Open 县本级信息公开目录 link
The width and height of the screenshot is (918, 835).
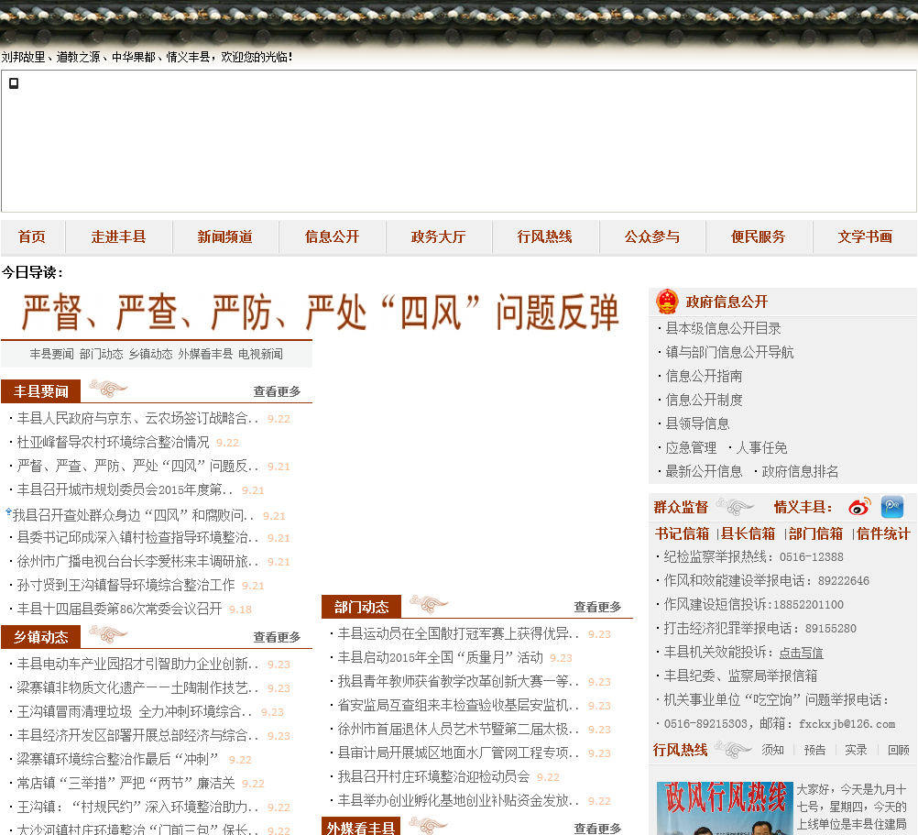(724, 328)
